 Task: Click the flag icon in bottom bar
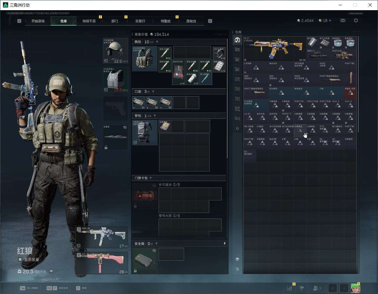[x=302, y=288]
